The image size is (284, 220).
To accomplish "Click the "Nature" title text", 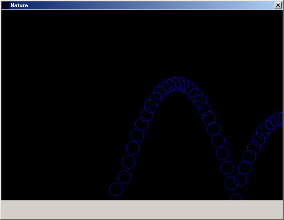I will point(19,5).
